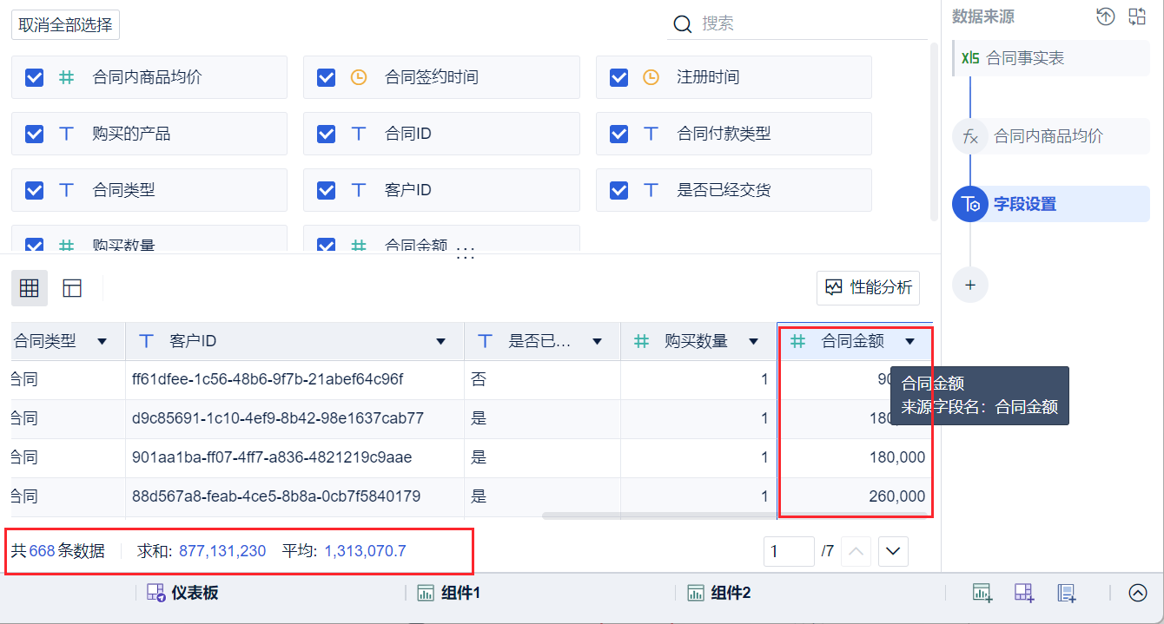Click the 字段设置 step circle icon
This screenshot has height=624, width=1164.
tap(970, 205)
